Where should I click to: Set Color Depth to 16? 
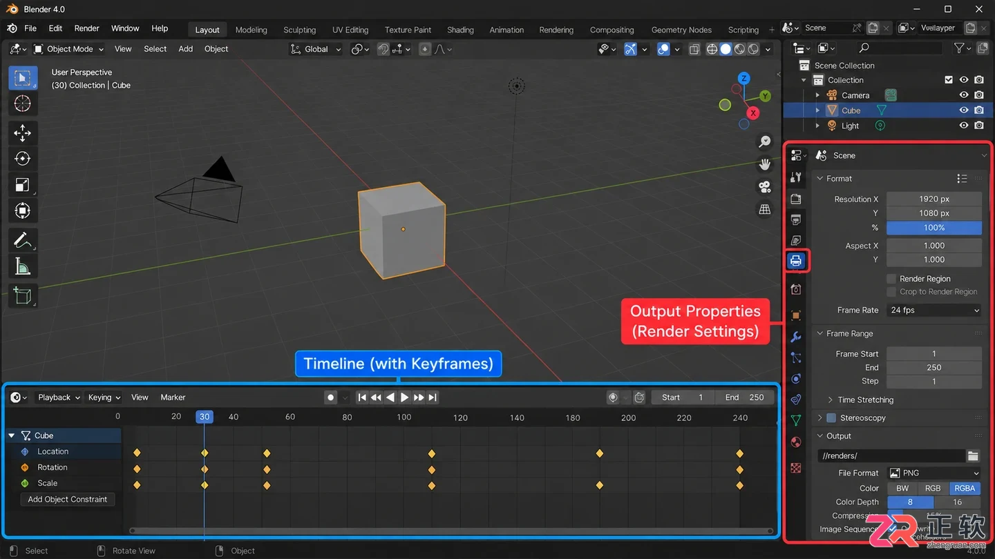[957, 502]
